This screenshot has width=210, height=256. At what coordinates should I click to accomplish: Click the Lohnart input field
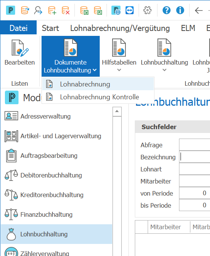195,169
